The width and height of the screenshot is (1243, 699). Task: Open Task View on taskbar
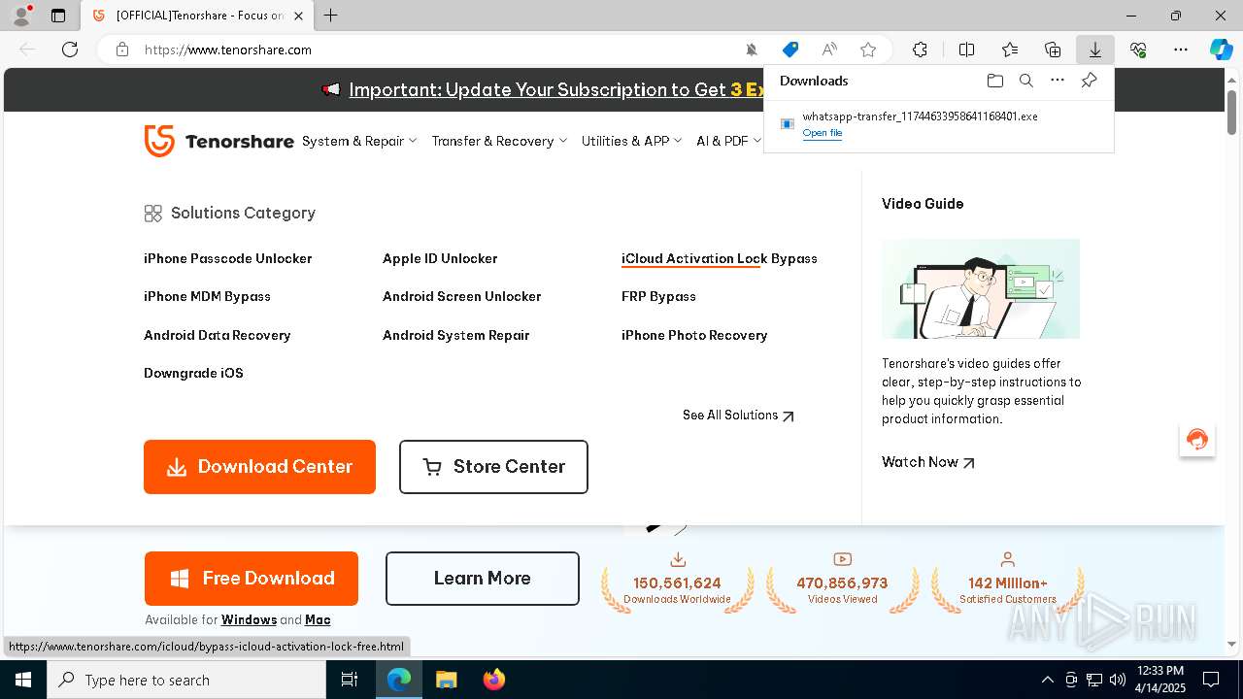pos(350,680)
